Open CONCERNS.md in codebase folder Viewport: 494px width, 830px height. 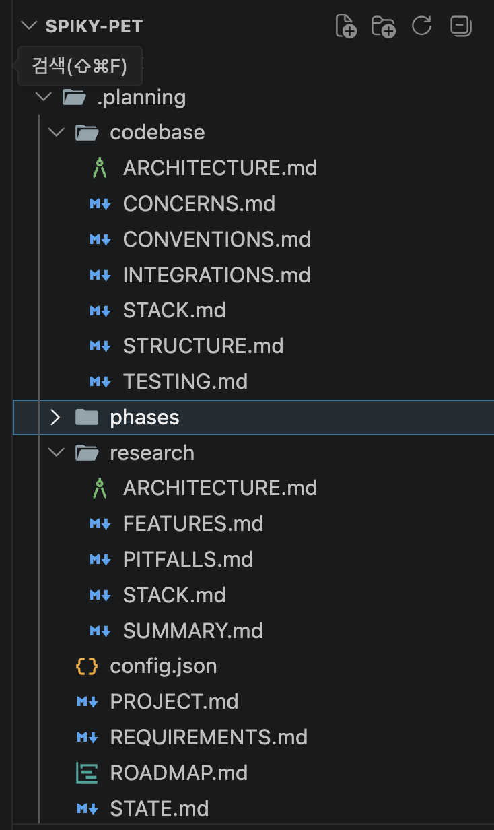click(199, 204)
